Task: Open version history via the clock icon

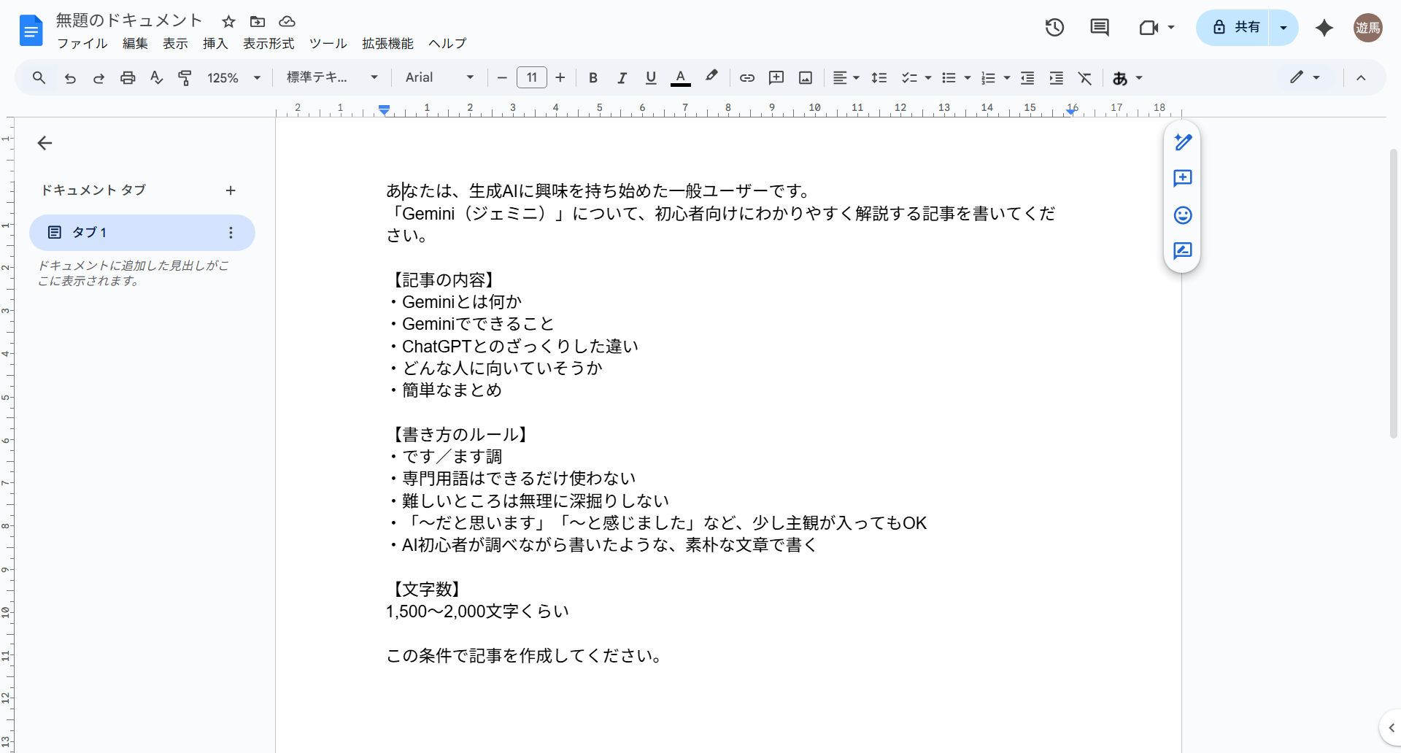Action: pos(1054,27)
